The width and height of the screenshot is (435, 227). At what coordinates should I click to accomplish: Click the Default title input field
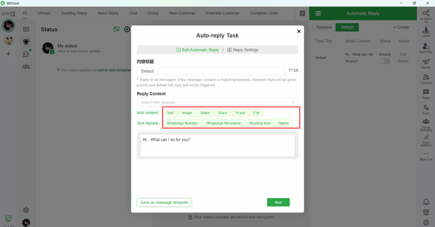(x=211, y=71)
